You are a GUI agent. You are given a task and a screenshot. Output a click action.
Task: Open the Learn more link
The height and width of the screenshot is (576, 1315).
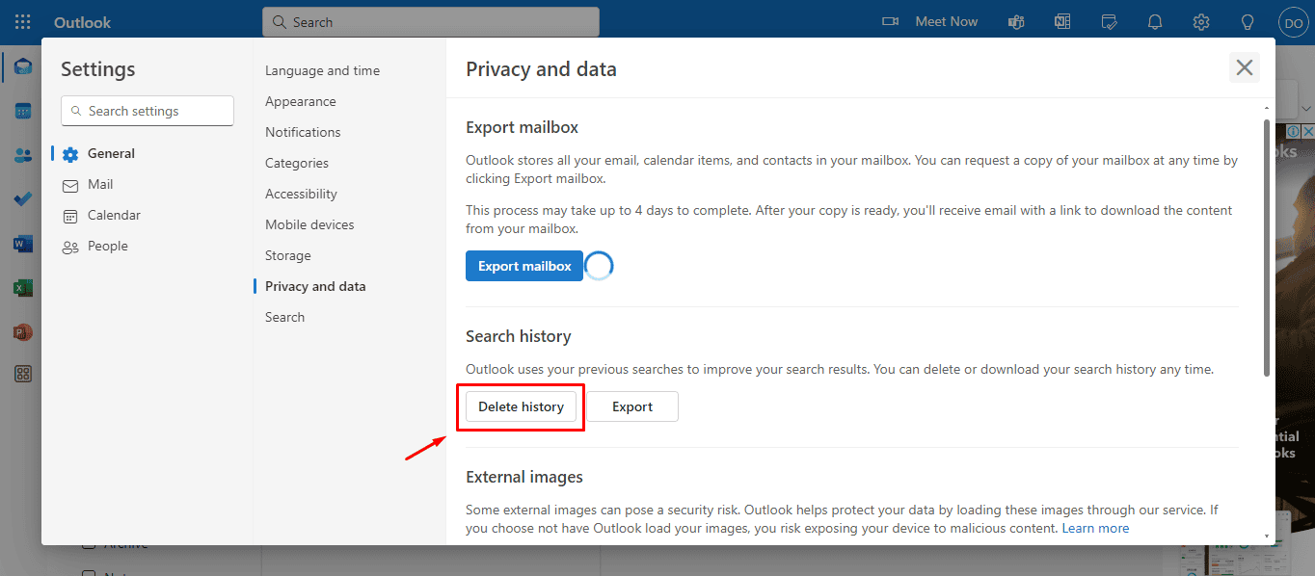(x=1095, y=528)
